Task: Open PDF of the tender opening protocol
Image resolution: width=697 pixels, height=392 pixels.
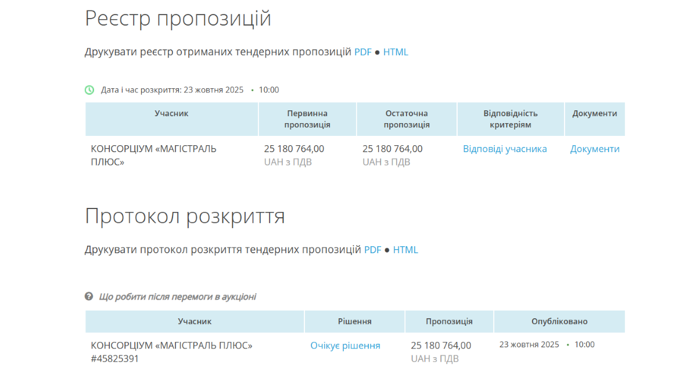Action: click(x=372, y=250)
